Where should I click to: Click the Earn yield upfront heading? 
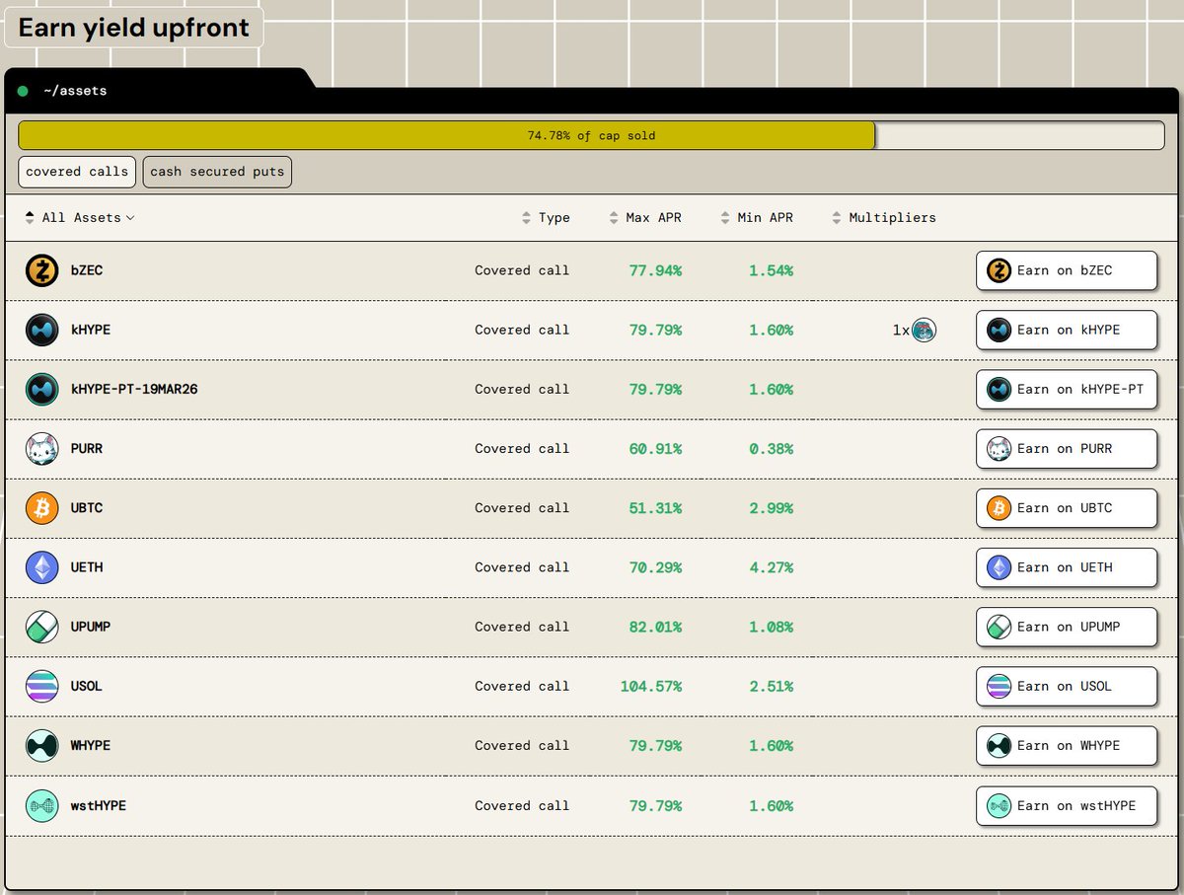tap(133, 28)
